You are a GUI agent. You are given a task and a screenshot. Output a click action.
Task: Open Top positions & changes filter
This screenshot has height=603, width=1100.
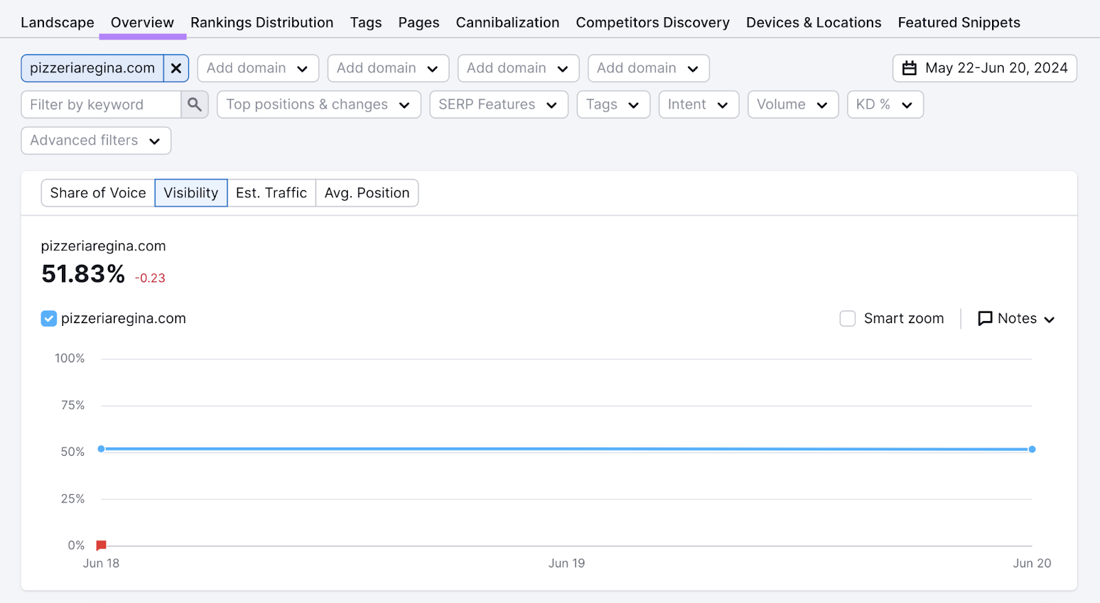click(x=318, y=105)
